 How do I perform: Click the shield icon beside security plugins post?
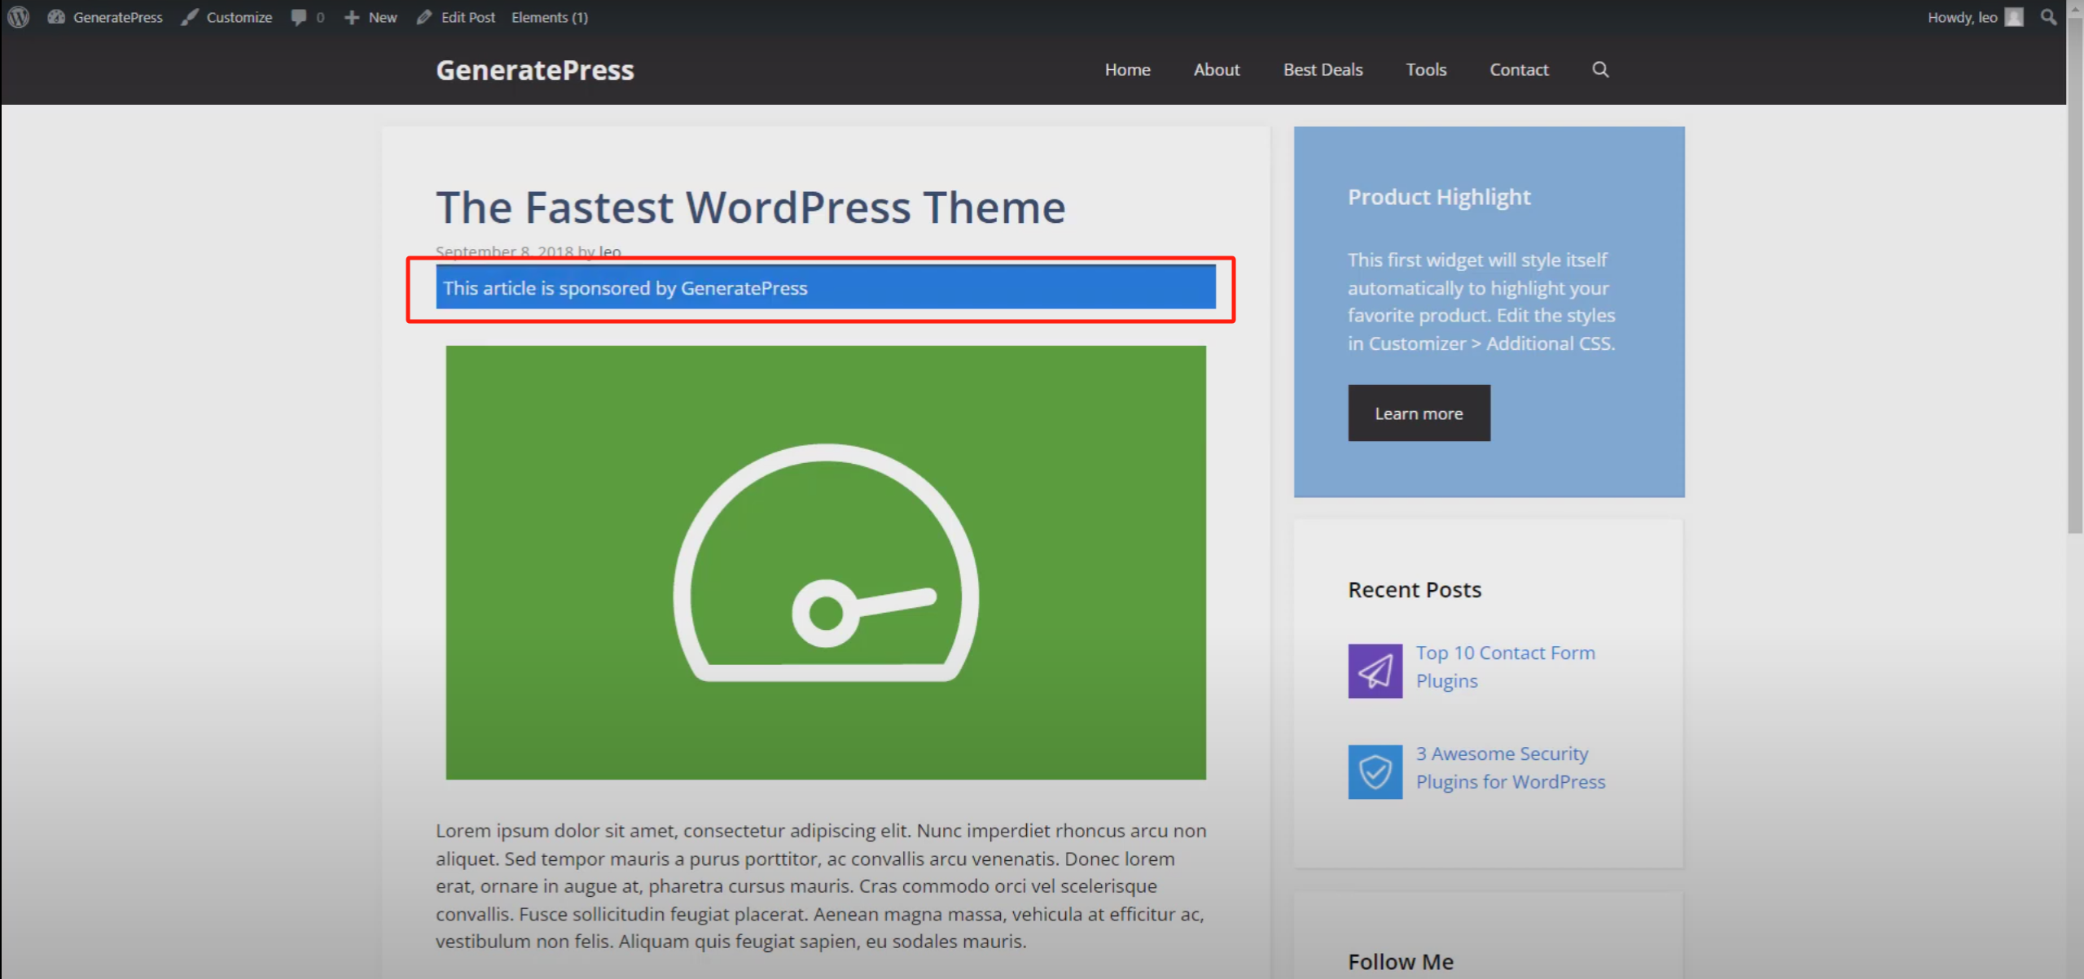(x=1374, y=771)
